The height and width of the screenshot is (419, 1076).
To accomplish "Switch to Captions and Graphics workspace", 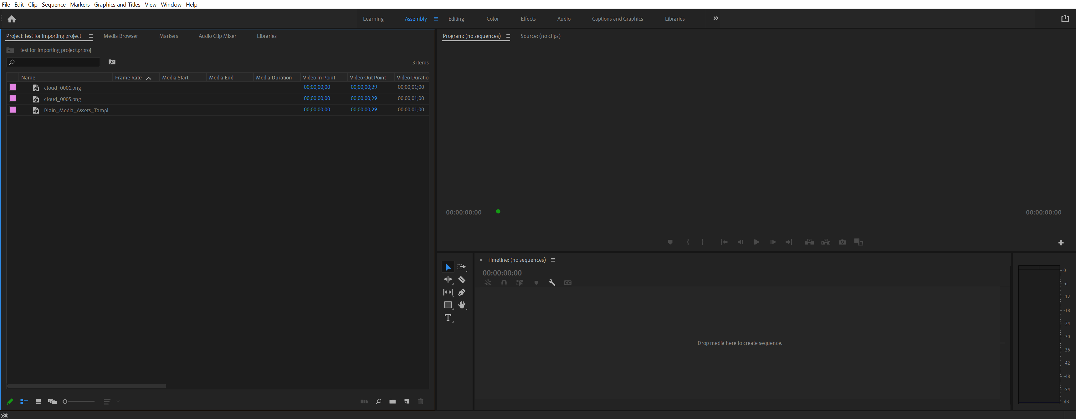I will pyautogui.click(x=617, y=19).
